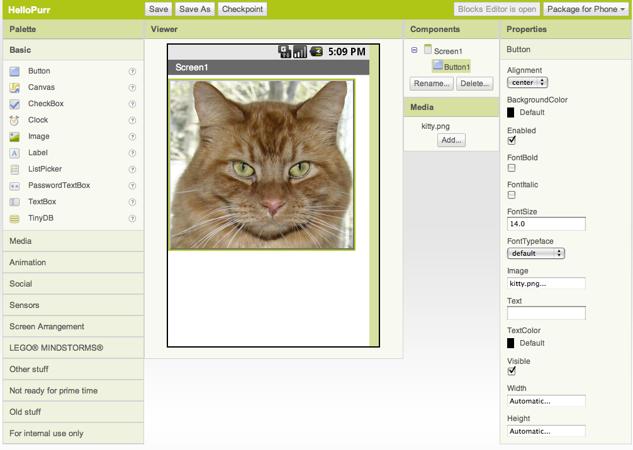Uncheck the Enabled checkbox
Viewport: 633px width, 450px height.
(512, 140)
